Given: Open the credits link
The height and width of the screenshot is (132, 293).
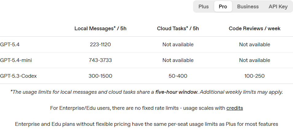Looking at the screenshot, I should click(x=235, y=108).
